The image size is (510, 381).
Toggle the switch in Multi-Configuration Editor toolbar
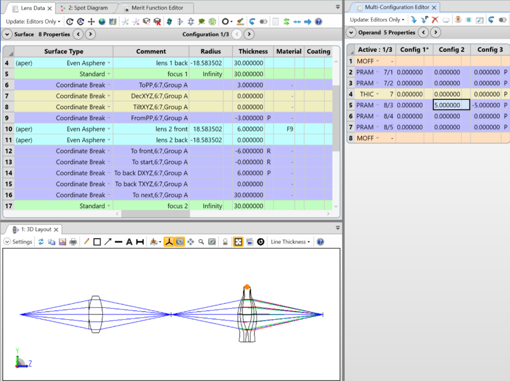(502, 20)
